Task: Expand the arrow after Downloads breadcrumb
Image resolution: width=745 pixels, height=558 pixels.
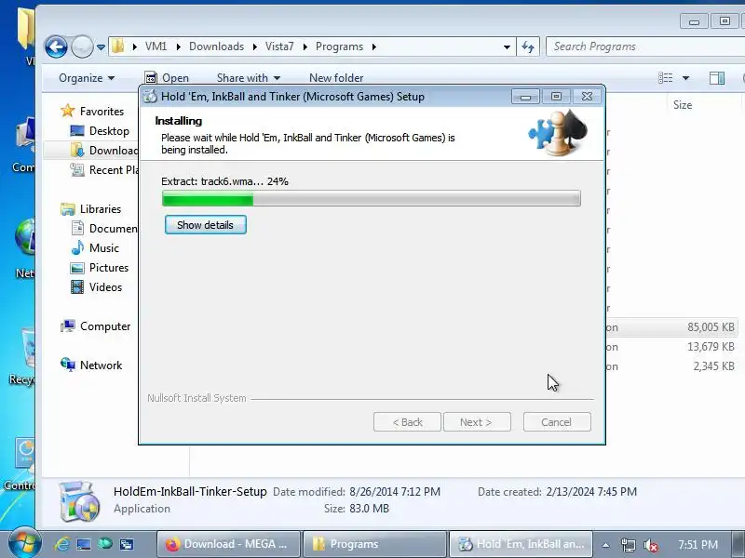Action: [x=255, y=46]
